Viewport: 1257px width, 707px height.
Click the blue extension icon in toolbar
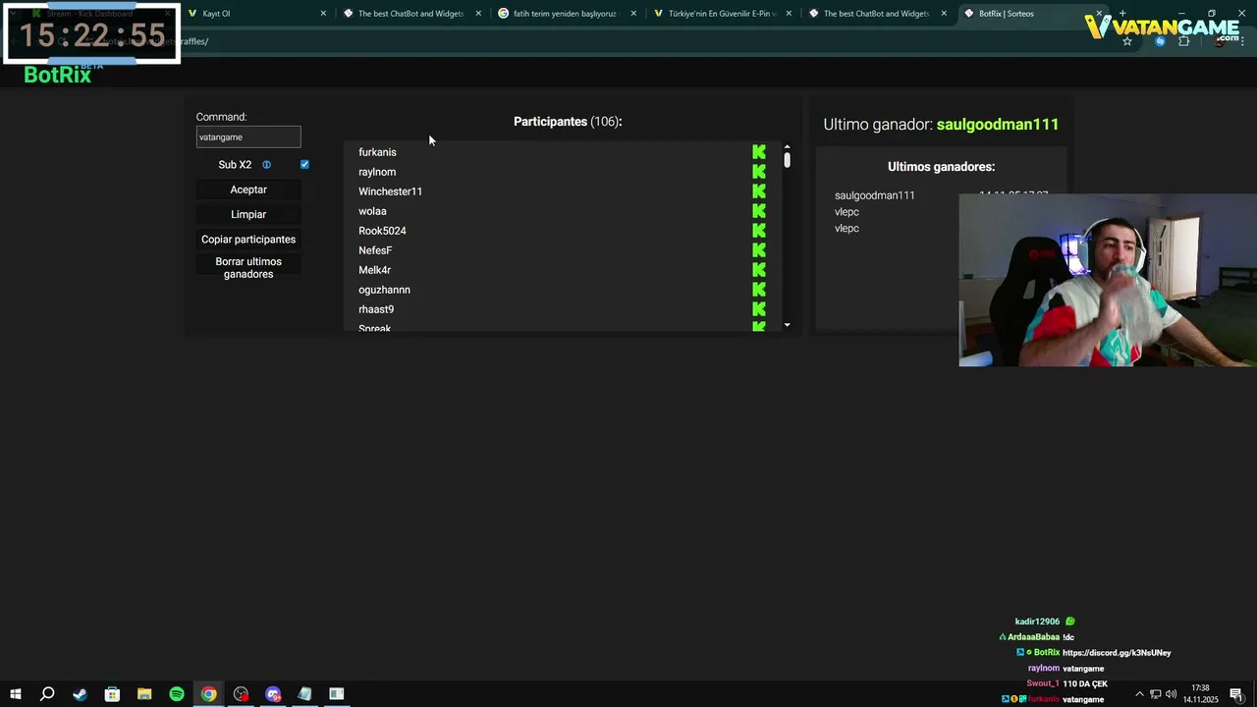(1160, 41)
